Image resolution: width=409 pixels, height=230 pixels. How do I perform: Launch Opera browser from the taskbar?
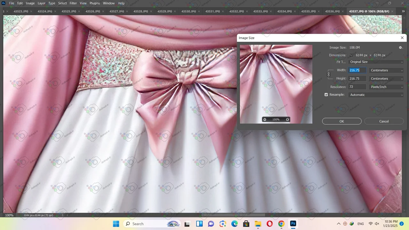click(x=269, y=224)
